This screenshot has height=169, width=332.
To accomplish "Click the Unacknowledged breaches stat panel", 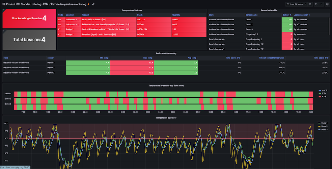I will [x=29, y=18].
